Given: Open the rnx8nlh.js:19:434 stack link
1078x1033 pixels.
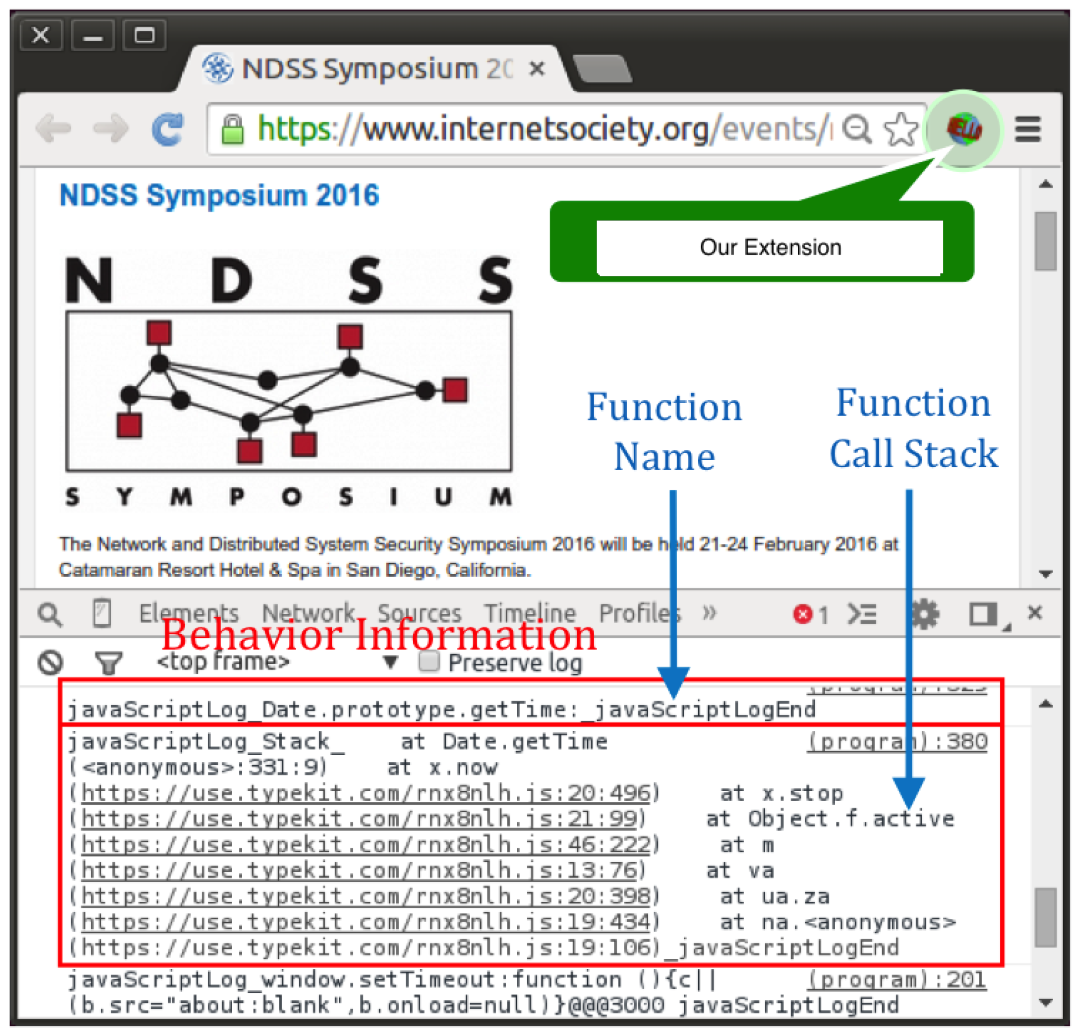Looking at the screenshot, I should point(366,922).
